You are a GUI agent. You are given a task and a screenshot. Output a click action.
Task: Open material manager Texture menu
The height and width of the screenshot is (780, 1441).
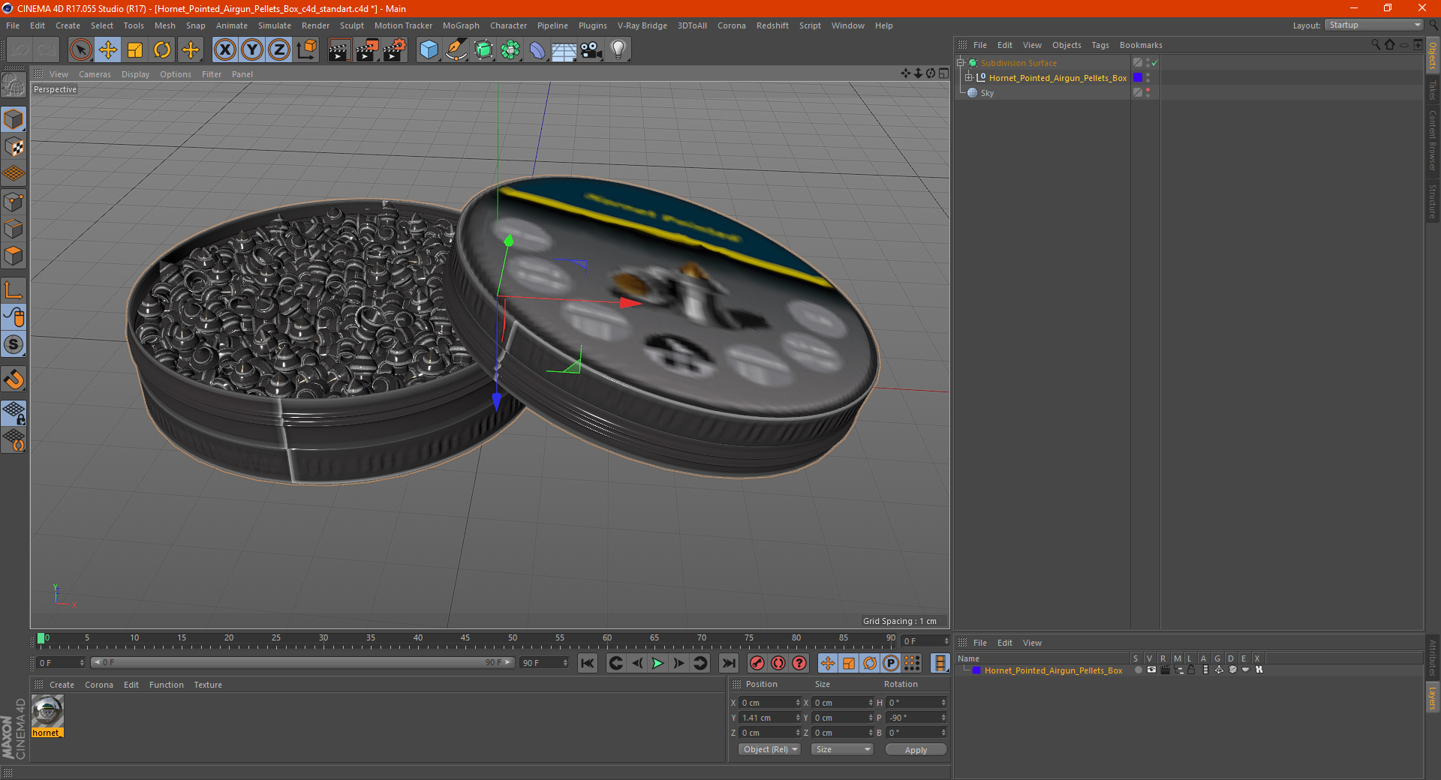coord(208,685)
